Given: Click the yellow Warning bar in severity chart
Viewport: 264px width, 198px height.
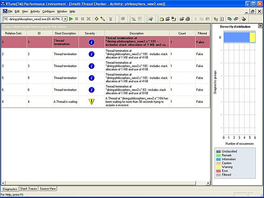Looking at the screenshot, I should pyautogui.click(x=252, y=37).
